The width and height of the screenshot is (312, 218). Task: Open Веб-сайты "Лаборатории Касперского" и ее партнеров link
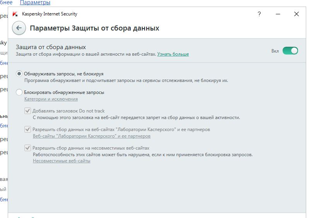(x=92, y=136)
